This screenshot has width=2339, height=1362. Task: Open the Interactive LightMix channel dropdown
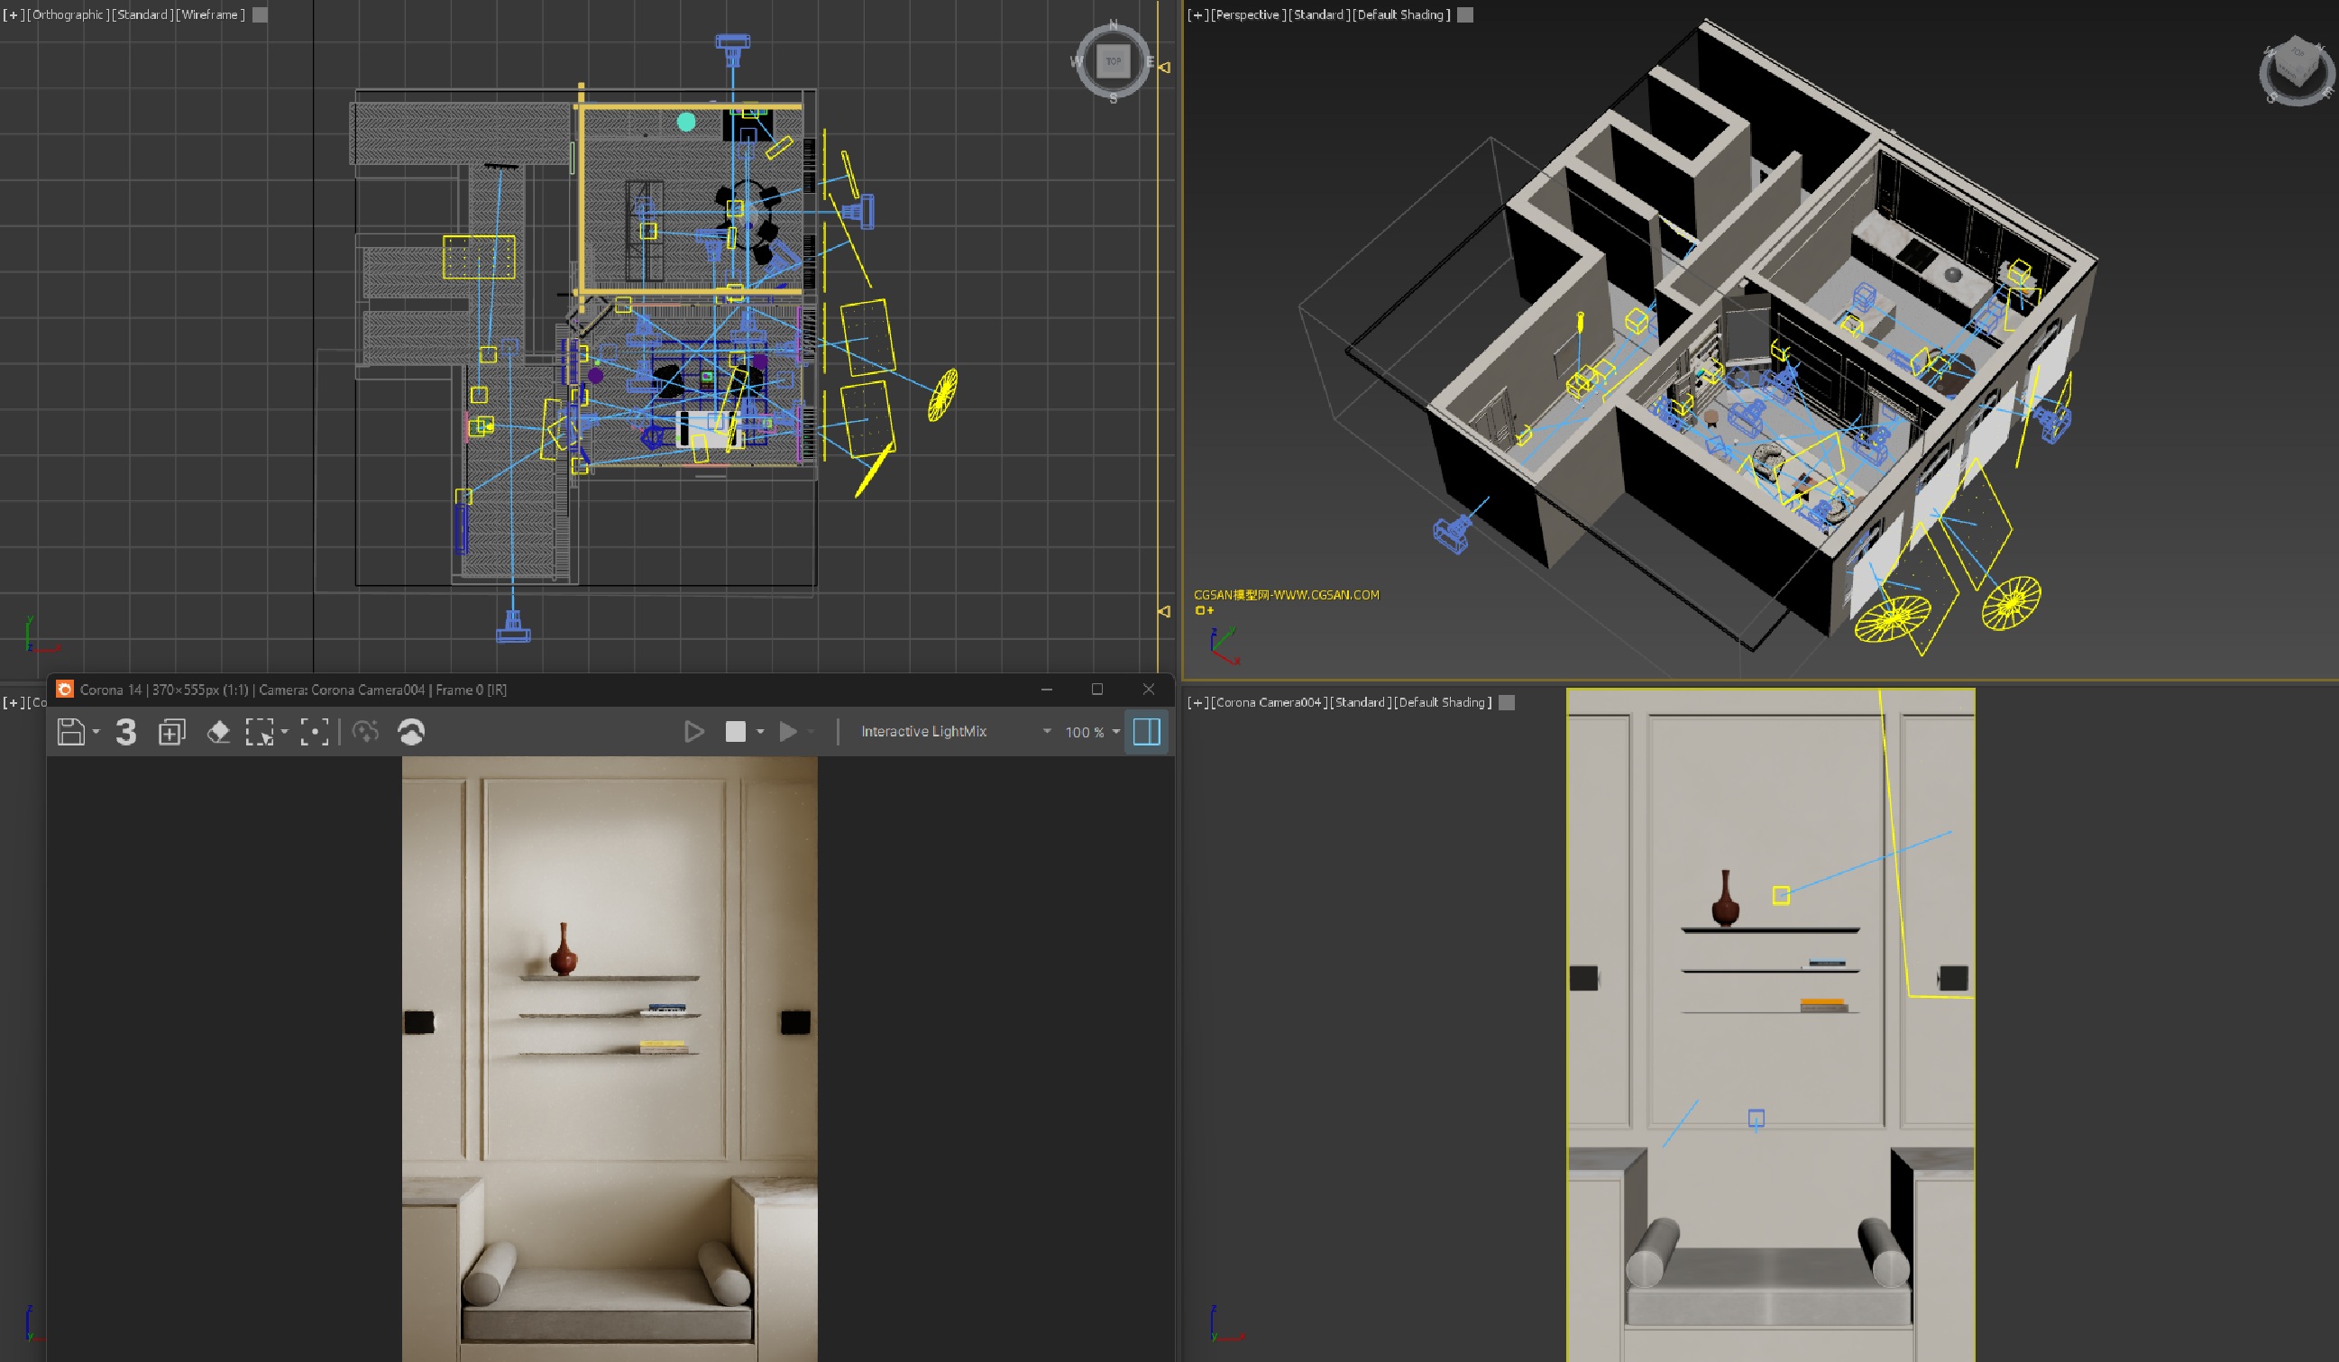pos(955,731)
